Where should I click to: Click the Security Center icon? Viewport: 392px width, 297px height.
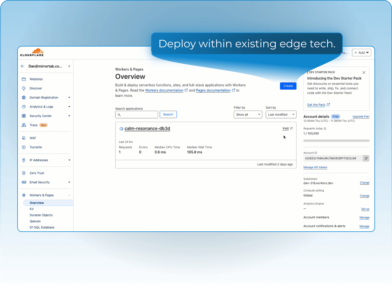click(24, 116)
